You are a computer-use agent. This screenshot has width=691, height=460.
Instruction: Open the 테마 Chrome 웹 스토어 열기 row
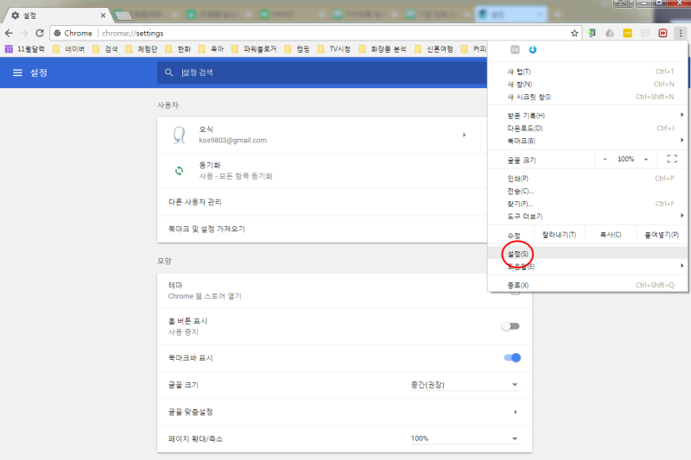coord(344,291)
